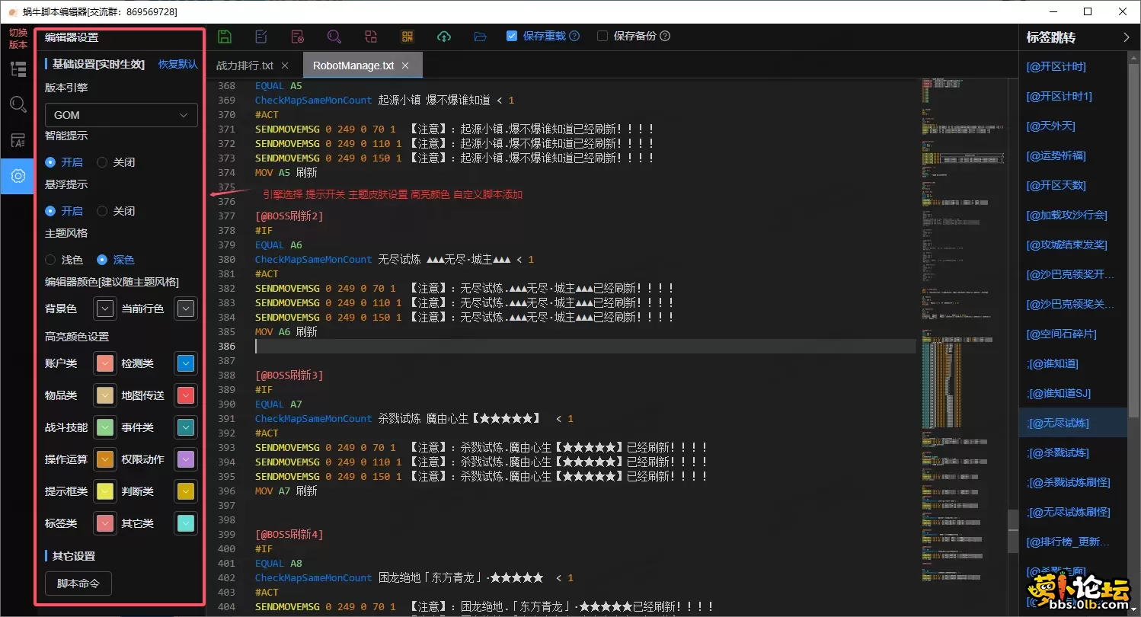1141x617 pixels.
Task: Open 权限动作 purple color dropdown
Action: [x=186, y=459]
